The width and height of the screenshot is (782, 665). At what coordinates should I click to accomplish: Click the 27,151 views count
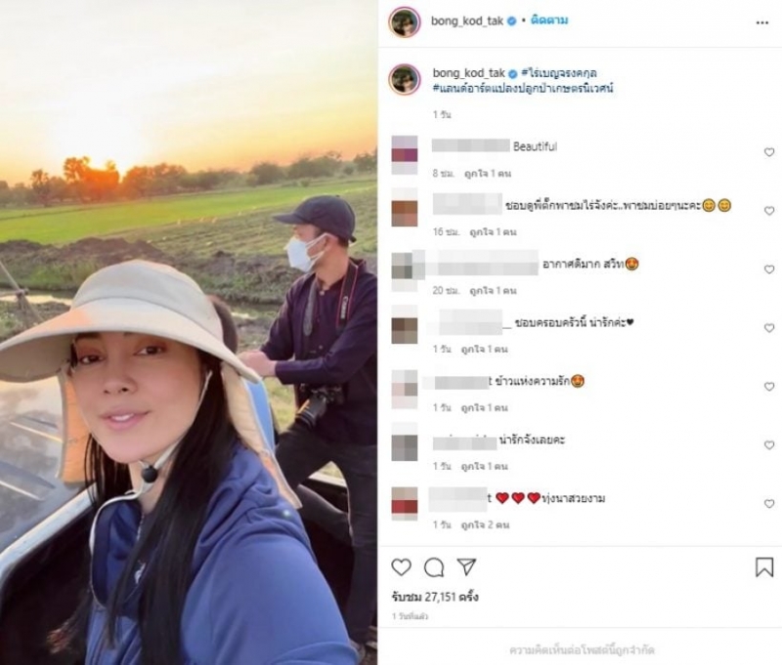(435, 597)
